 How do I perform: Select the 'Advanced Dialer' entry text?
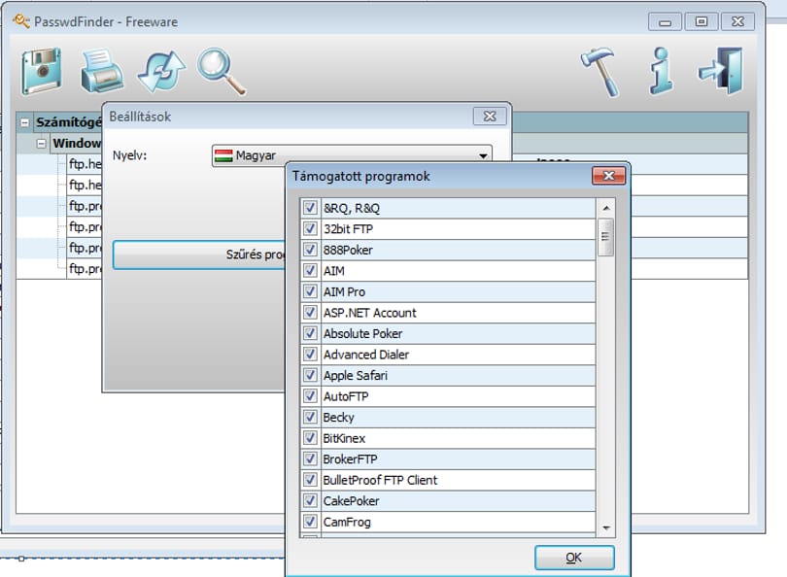click(x=366, y=355)
